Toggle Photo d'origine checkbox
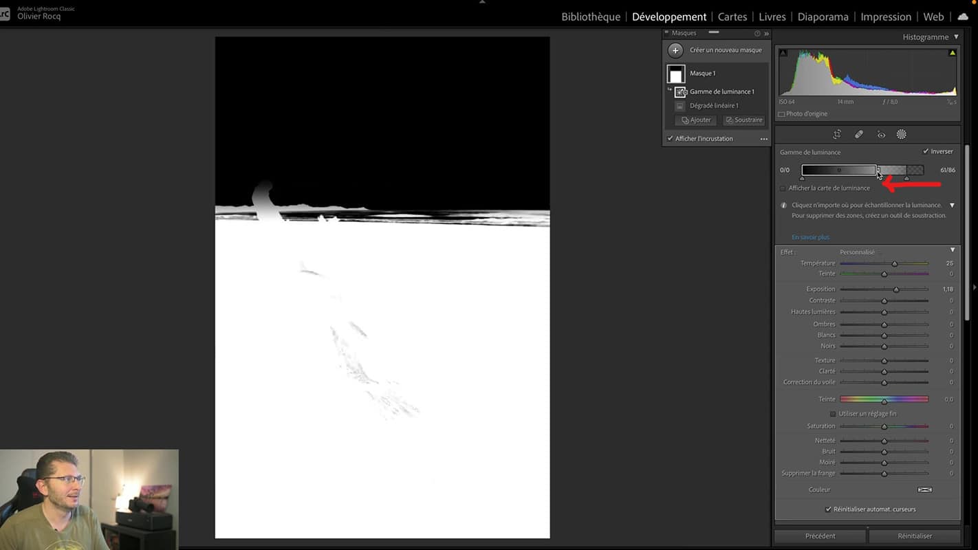 click(x=781, y=114)
